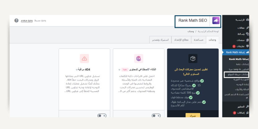Screen dimensions: 258x129
Task: Open الحالة والأدوات submenu item
Action: (242, 90)
